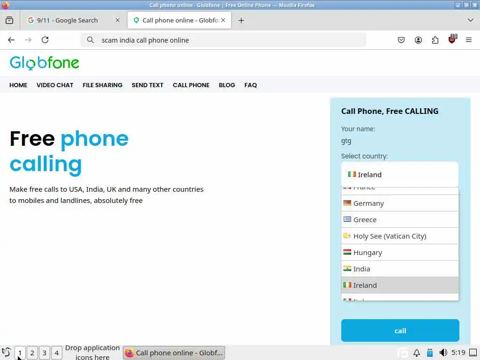This screenshot has height=360, width=480.
Task: Select highlighted Ireland list option
Action: [x=400, y=285]
